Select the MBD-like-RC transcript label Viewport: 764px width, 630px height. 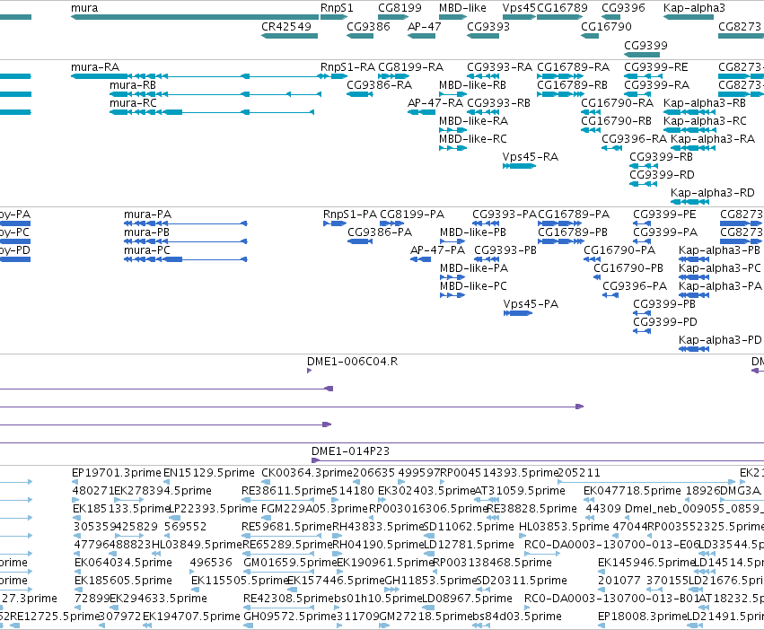(x=472, y=139)
